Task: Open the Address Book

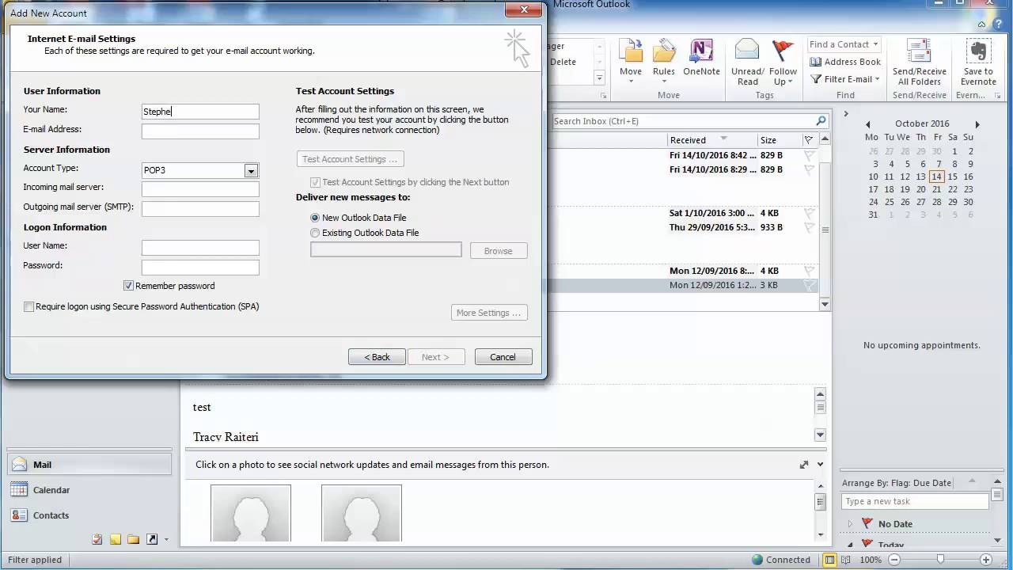Action: pos(844,62)
